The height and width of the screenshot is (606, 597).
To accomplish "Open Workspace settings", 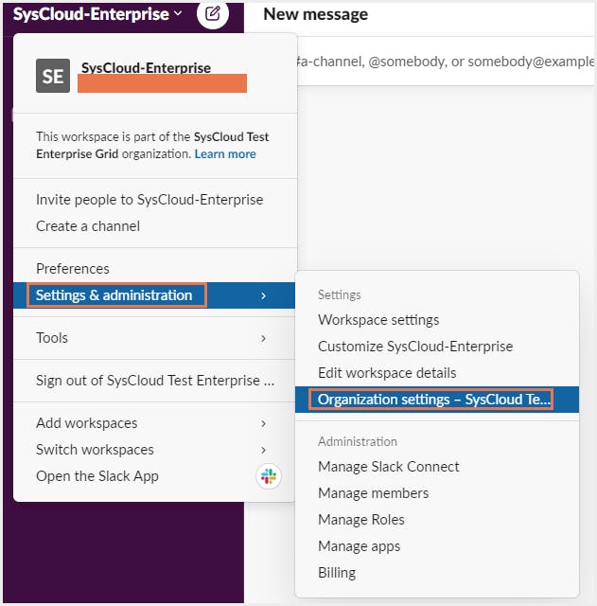I will (x=378, y=320).
